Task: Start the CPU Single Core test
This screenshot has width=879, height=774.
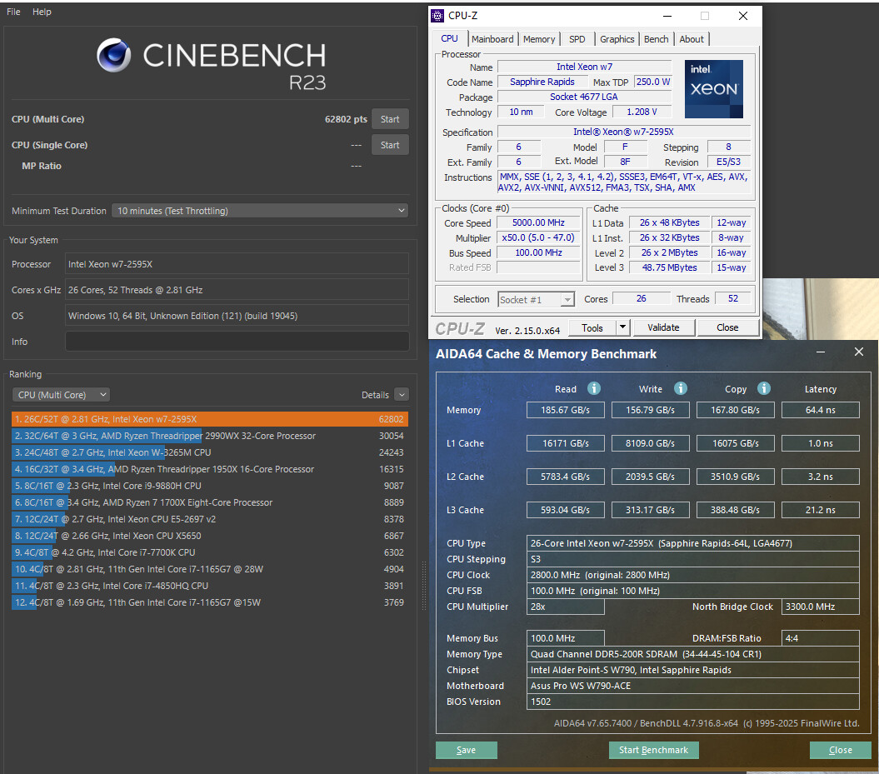Action: click(390, 145)
